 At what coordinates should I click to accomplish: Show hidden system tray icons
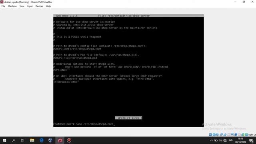(211, 140)
